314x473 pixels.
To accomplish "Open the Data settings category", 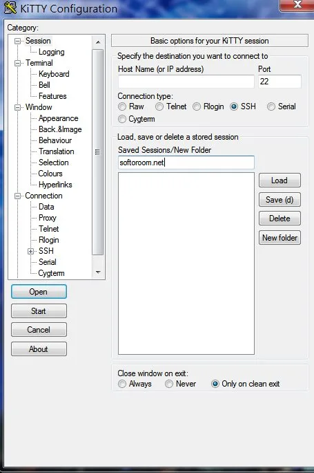I will click(x=46, y=207).
